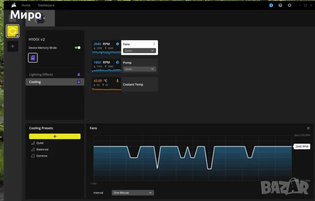This screenshot has height=201, width=315.
Task: Open the iCUE settings gear
Action: 289,5
